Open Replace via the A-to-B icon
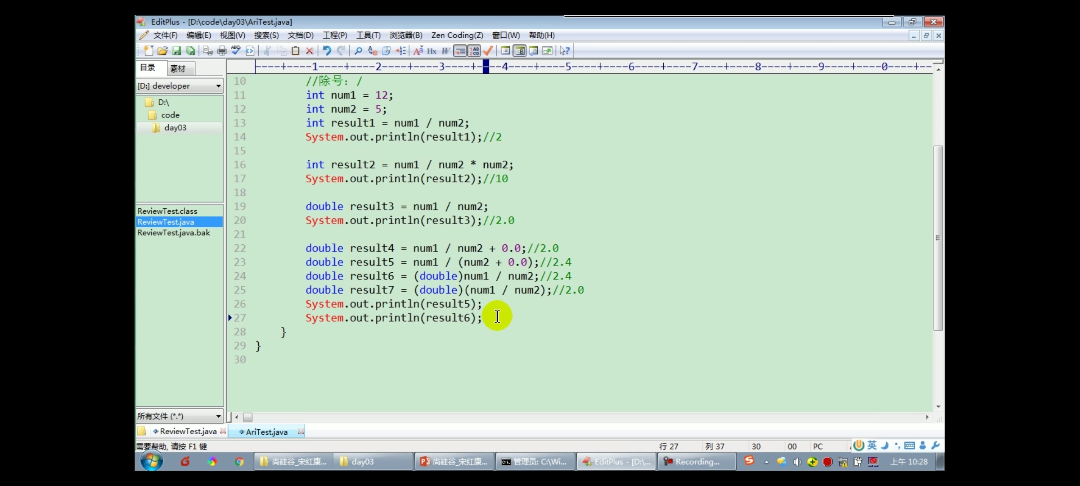The image size is (1080, 486). [x=372, y=51]
